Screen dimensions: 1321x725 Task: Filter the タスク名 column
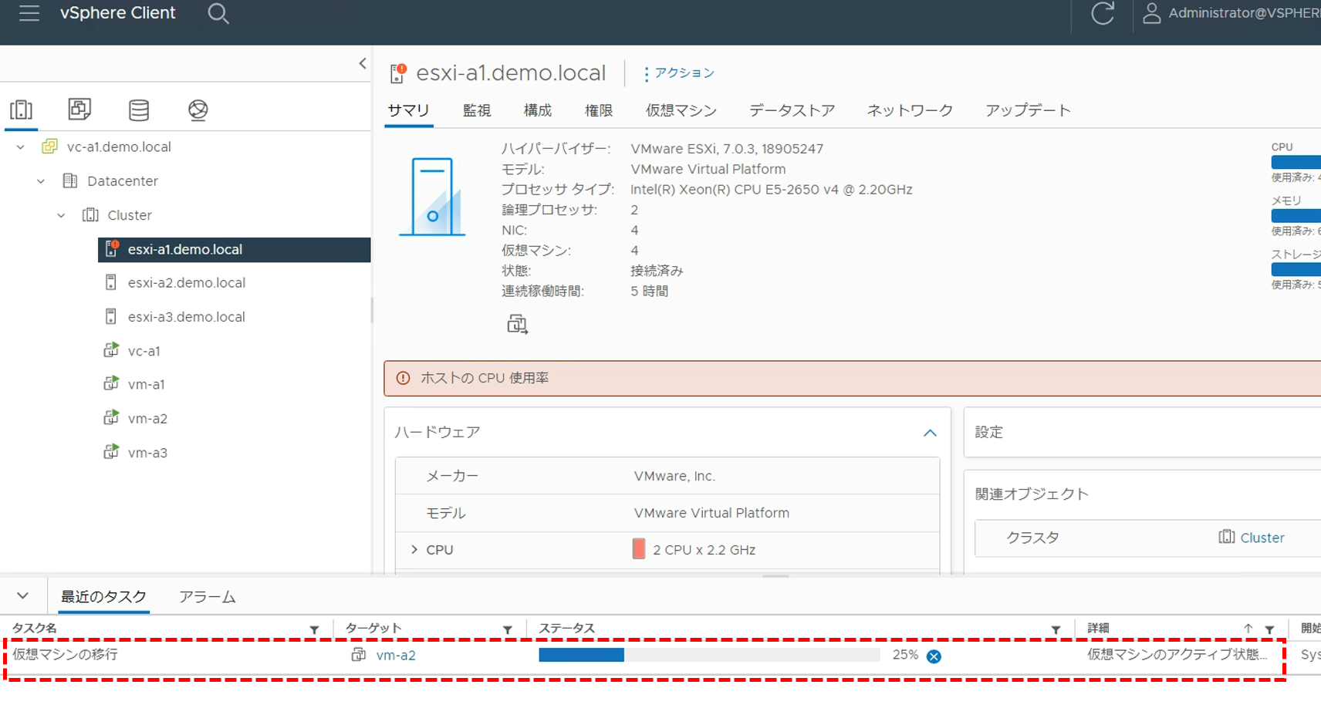coord(314,629)
